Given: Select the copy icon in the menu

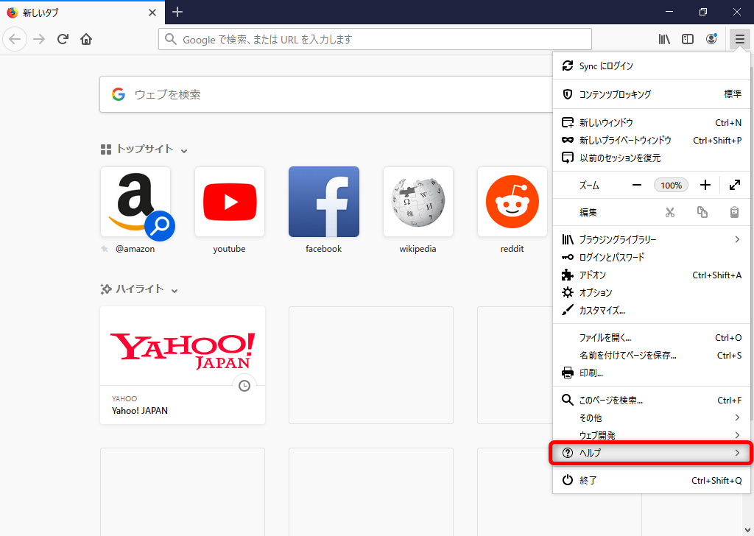Looking at the screenshot, I should [x=702, y=211].
